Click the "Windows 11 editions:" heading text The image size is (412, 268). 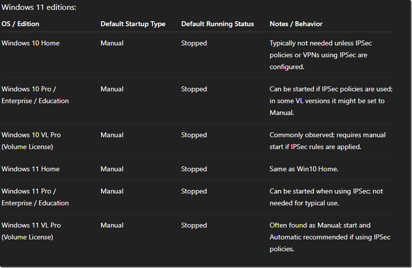click(39, 7)
